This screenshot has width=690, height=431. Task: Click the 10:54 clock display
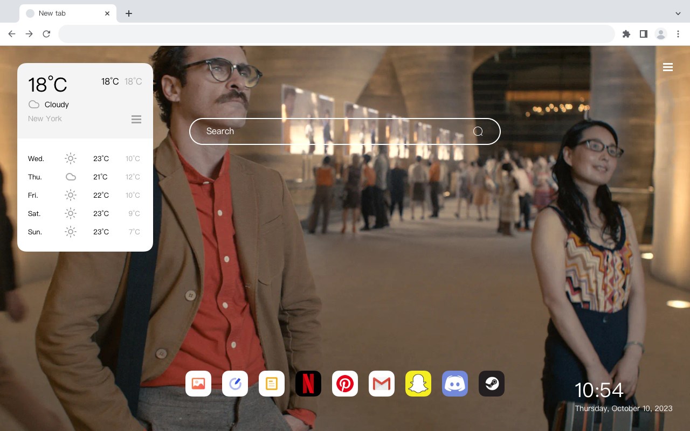pos(599,390)
